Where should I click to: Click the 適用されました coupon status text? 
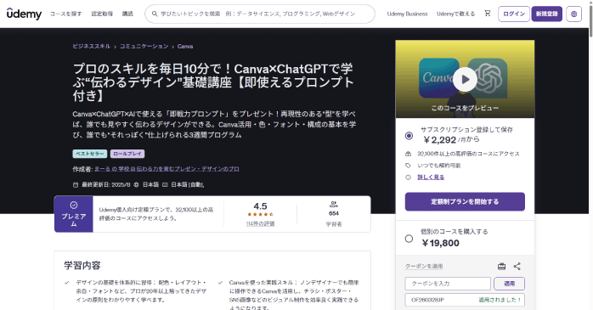tap(500, 300)
